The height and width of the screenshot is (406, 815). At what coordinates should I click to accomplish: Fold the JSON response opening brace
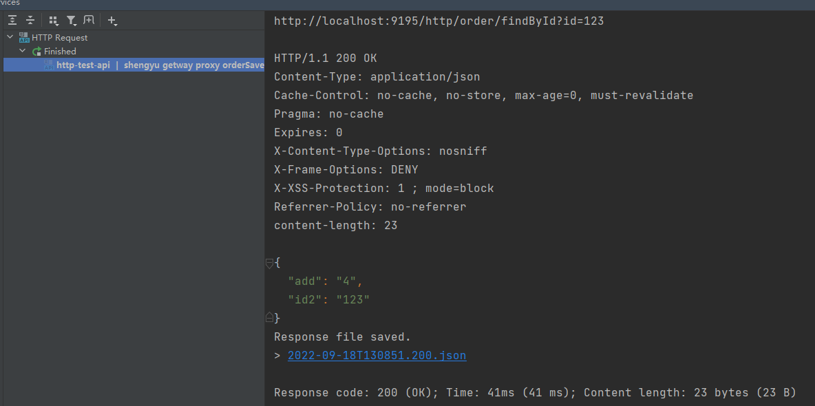[270, 262]
